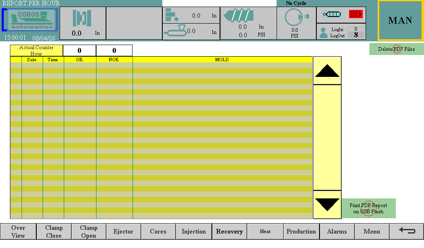The width and height of the screenshot is (424, 248).
Task: Click the Delete PDF Files button
Action: coord(396,49)
